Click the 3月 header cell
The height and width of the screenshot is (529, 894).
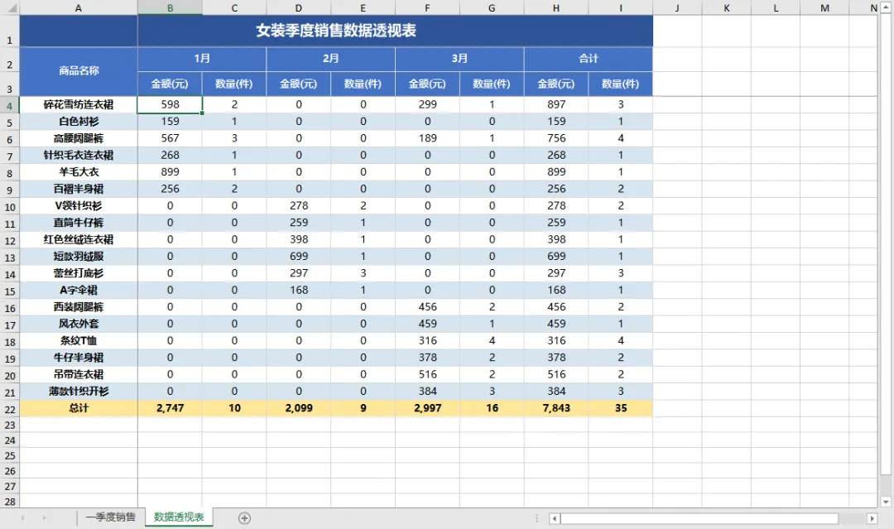(459, 59)
